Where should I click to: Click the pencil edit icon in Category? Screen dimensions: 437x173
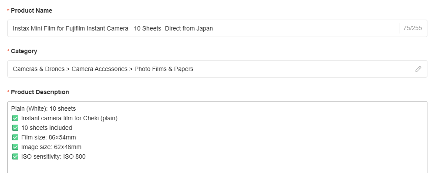(418, 69)
